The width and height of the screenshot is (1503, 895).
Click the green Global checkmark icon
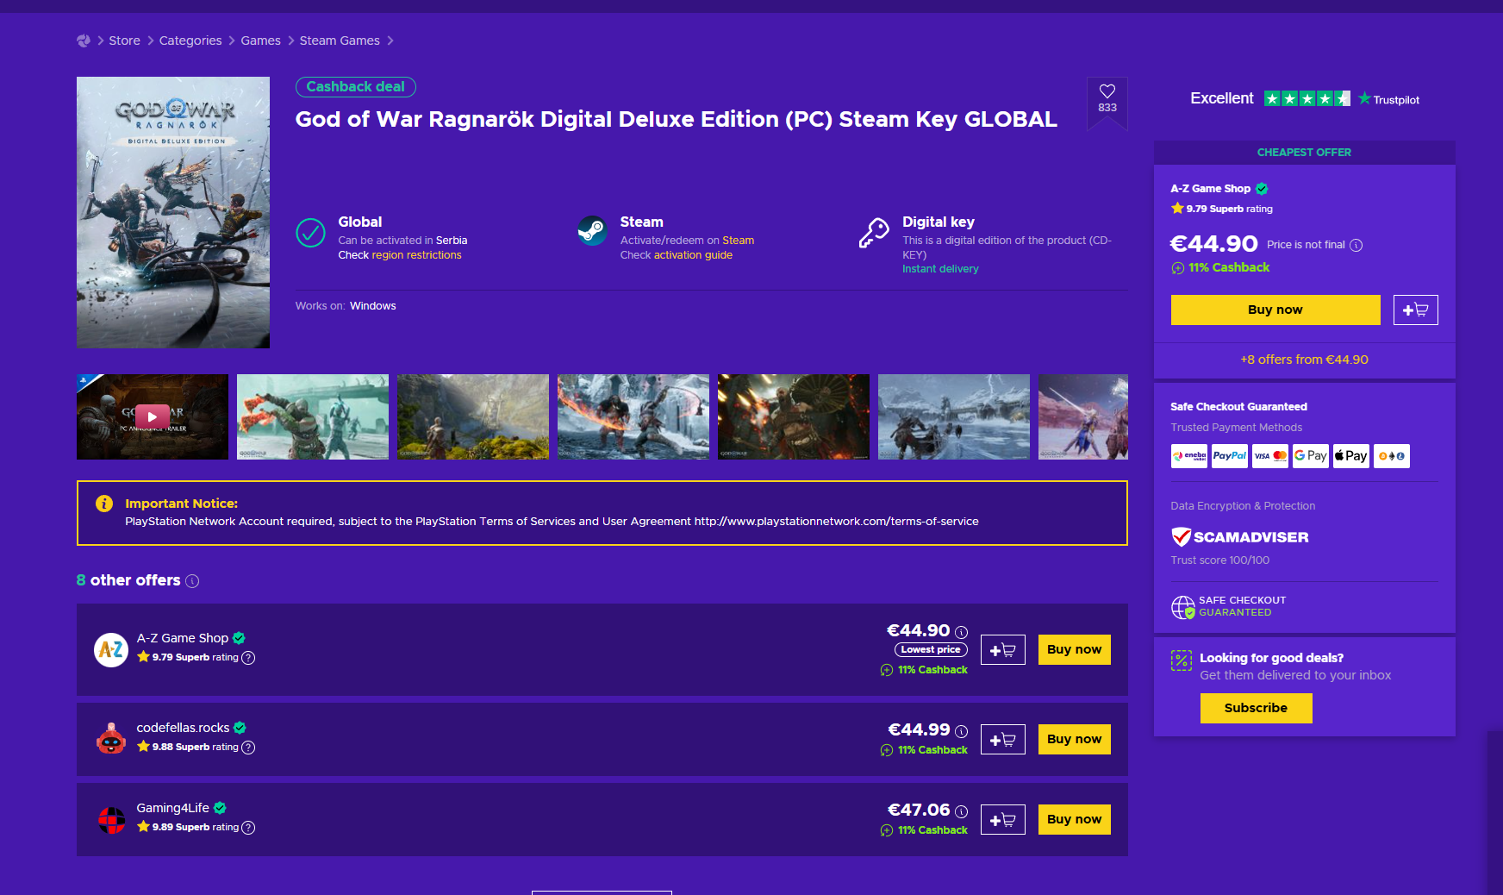click(x=310, y=233)
